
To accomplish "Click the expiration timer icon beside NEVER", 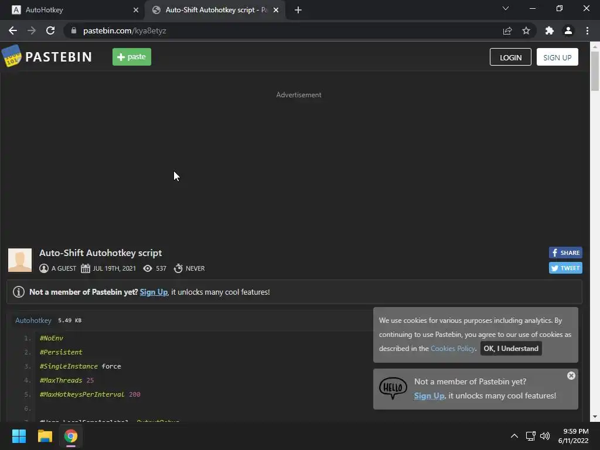I will (178, 268).
